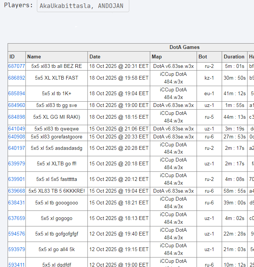
Task: Select game name '5x5 xl tb 1K+'
Action: click(x=57, y=93)
